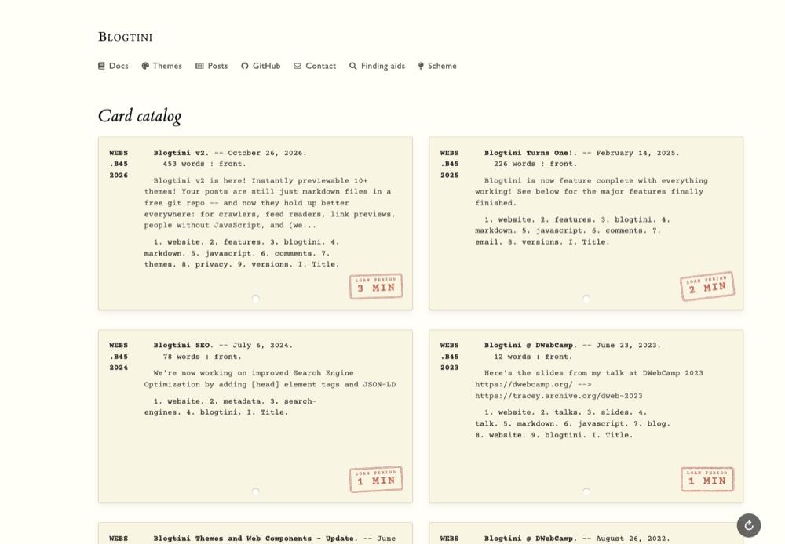Go to the Posts navigation item
This screenshot has height=544, width=785.
click(211, 66)
